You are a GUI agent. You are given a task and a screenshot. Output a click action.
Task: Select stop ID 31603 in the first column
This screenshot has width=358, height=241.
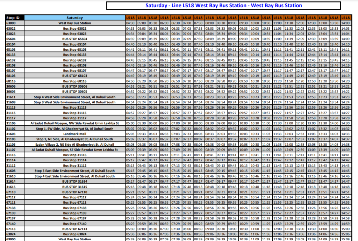[11, 134]
